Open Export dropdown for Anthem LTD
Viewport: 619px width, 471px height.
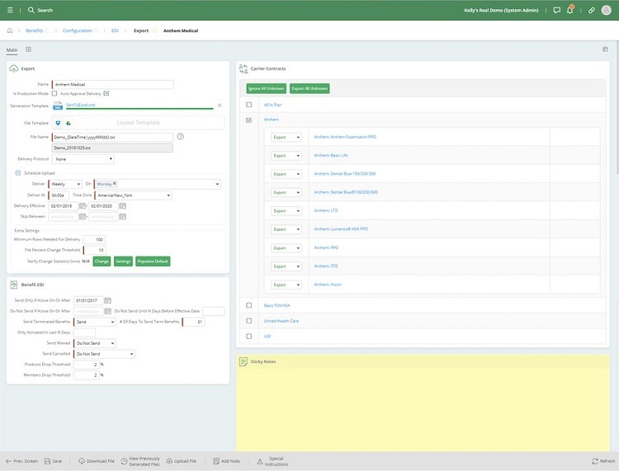point(286,211)
